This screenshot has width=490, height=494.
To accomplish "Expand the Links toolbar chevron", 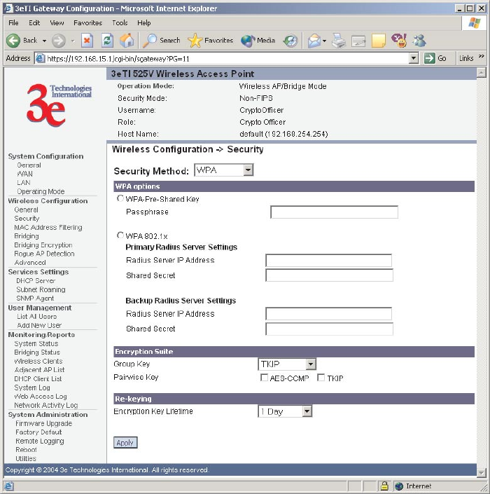I will click(481, 57).
